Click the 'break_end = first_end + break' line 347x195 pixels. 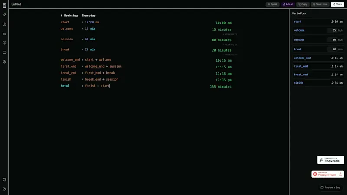coord(88,73)
